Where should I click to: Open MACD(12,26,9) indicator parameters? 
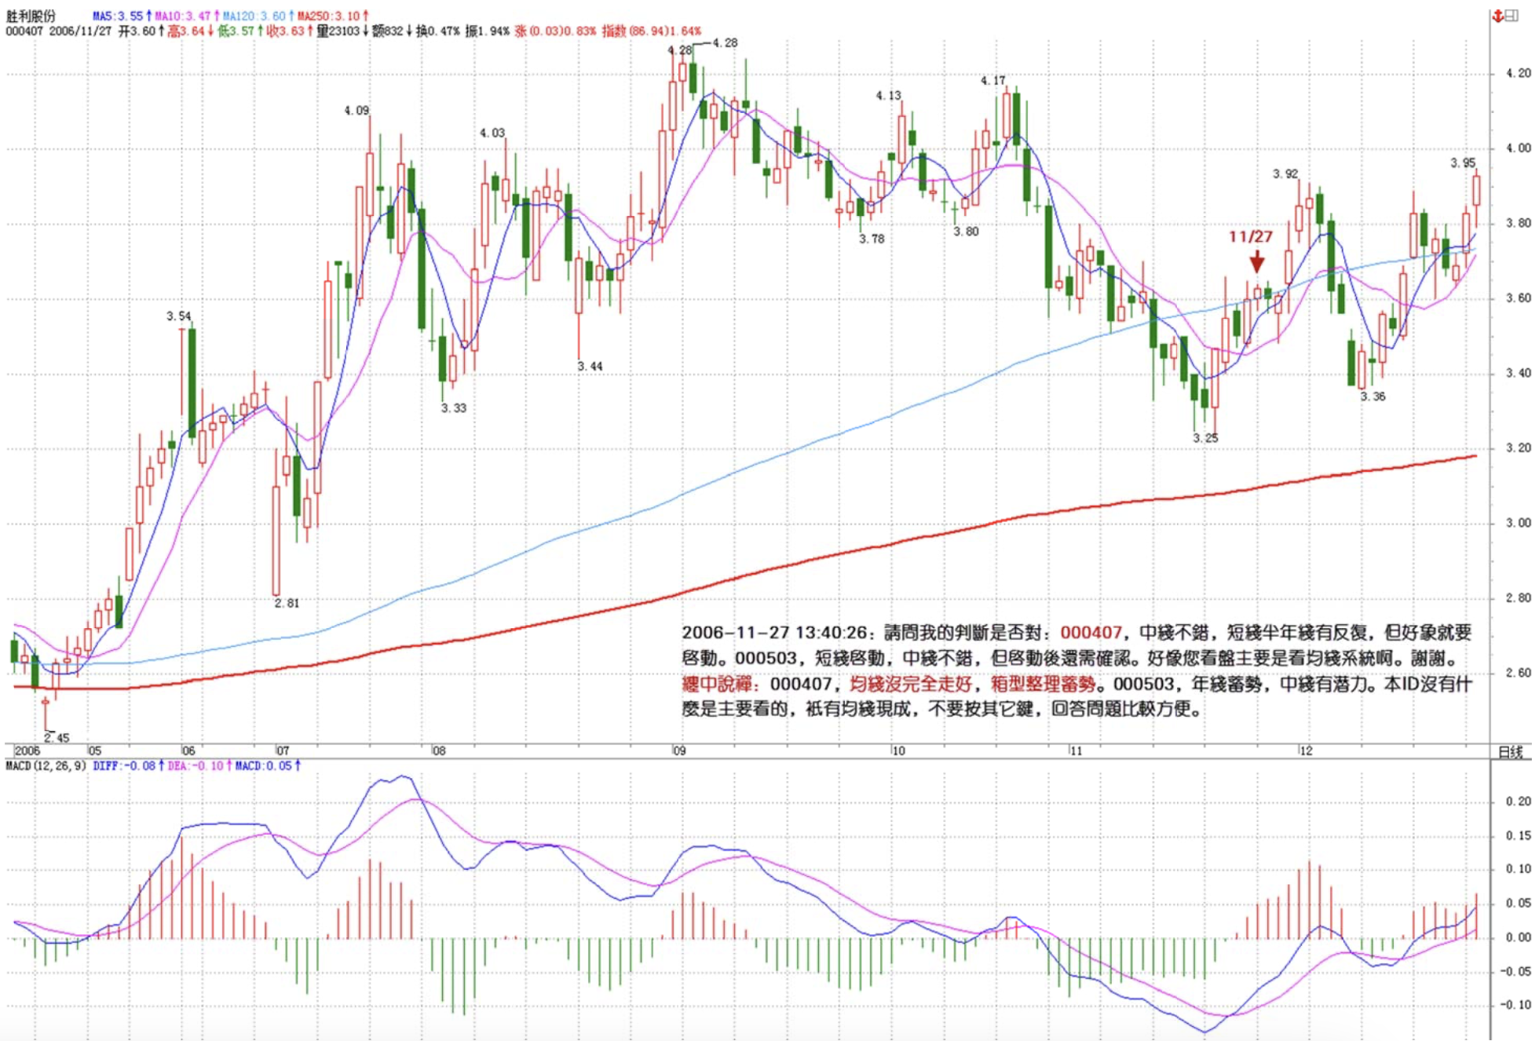[x=46, y=765]
